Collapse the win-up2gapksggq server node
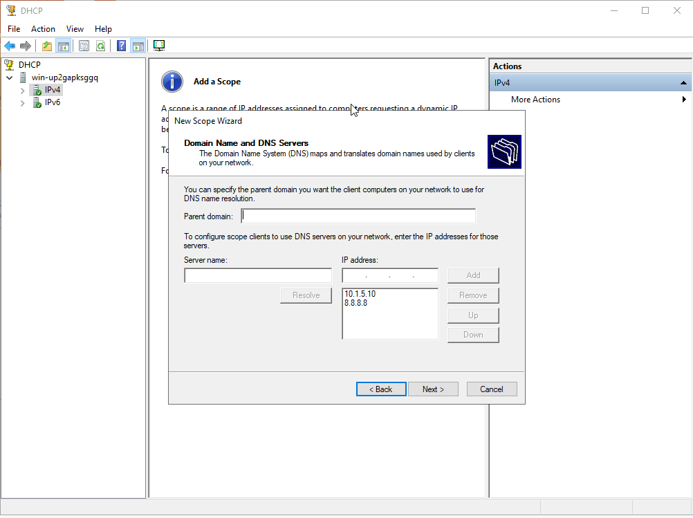The height and width of the screenshot is (518, 693). [10, 78]
